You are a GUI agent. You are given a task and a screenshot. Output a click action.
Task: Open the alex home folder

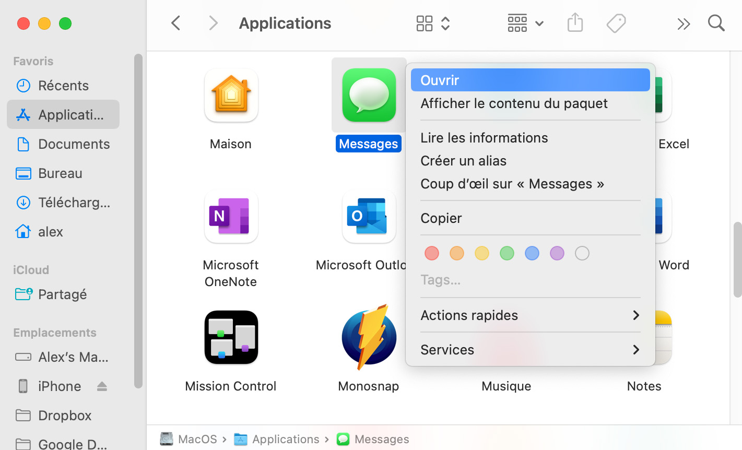[x=63, y=232]
